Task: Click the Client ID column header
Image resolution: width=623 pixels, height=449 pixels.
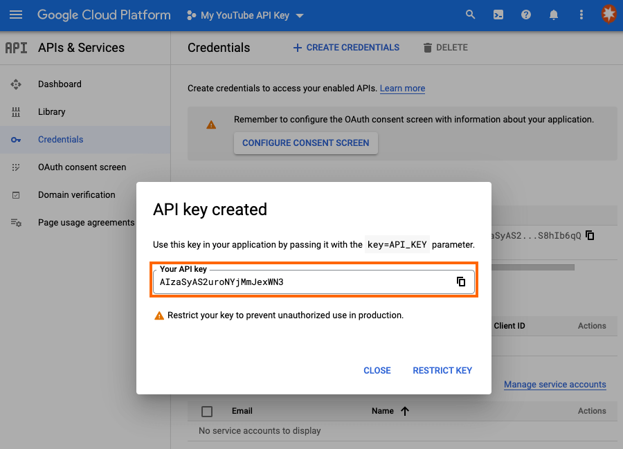Action: point(509,326)
